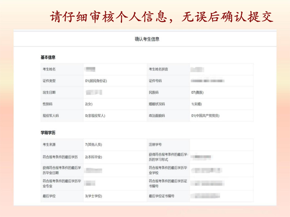The width and height of the screenshot is (290, 217).
Task: Click the 婚姻状况码 field label
Action: 157,104
